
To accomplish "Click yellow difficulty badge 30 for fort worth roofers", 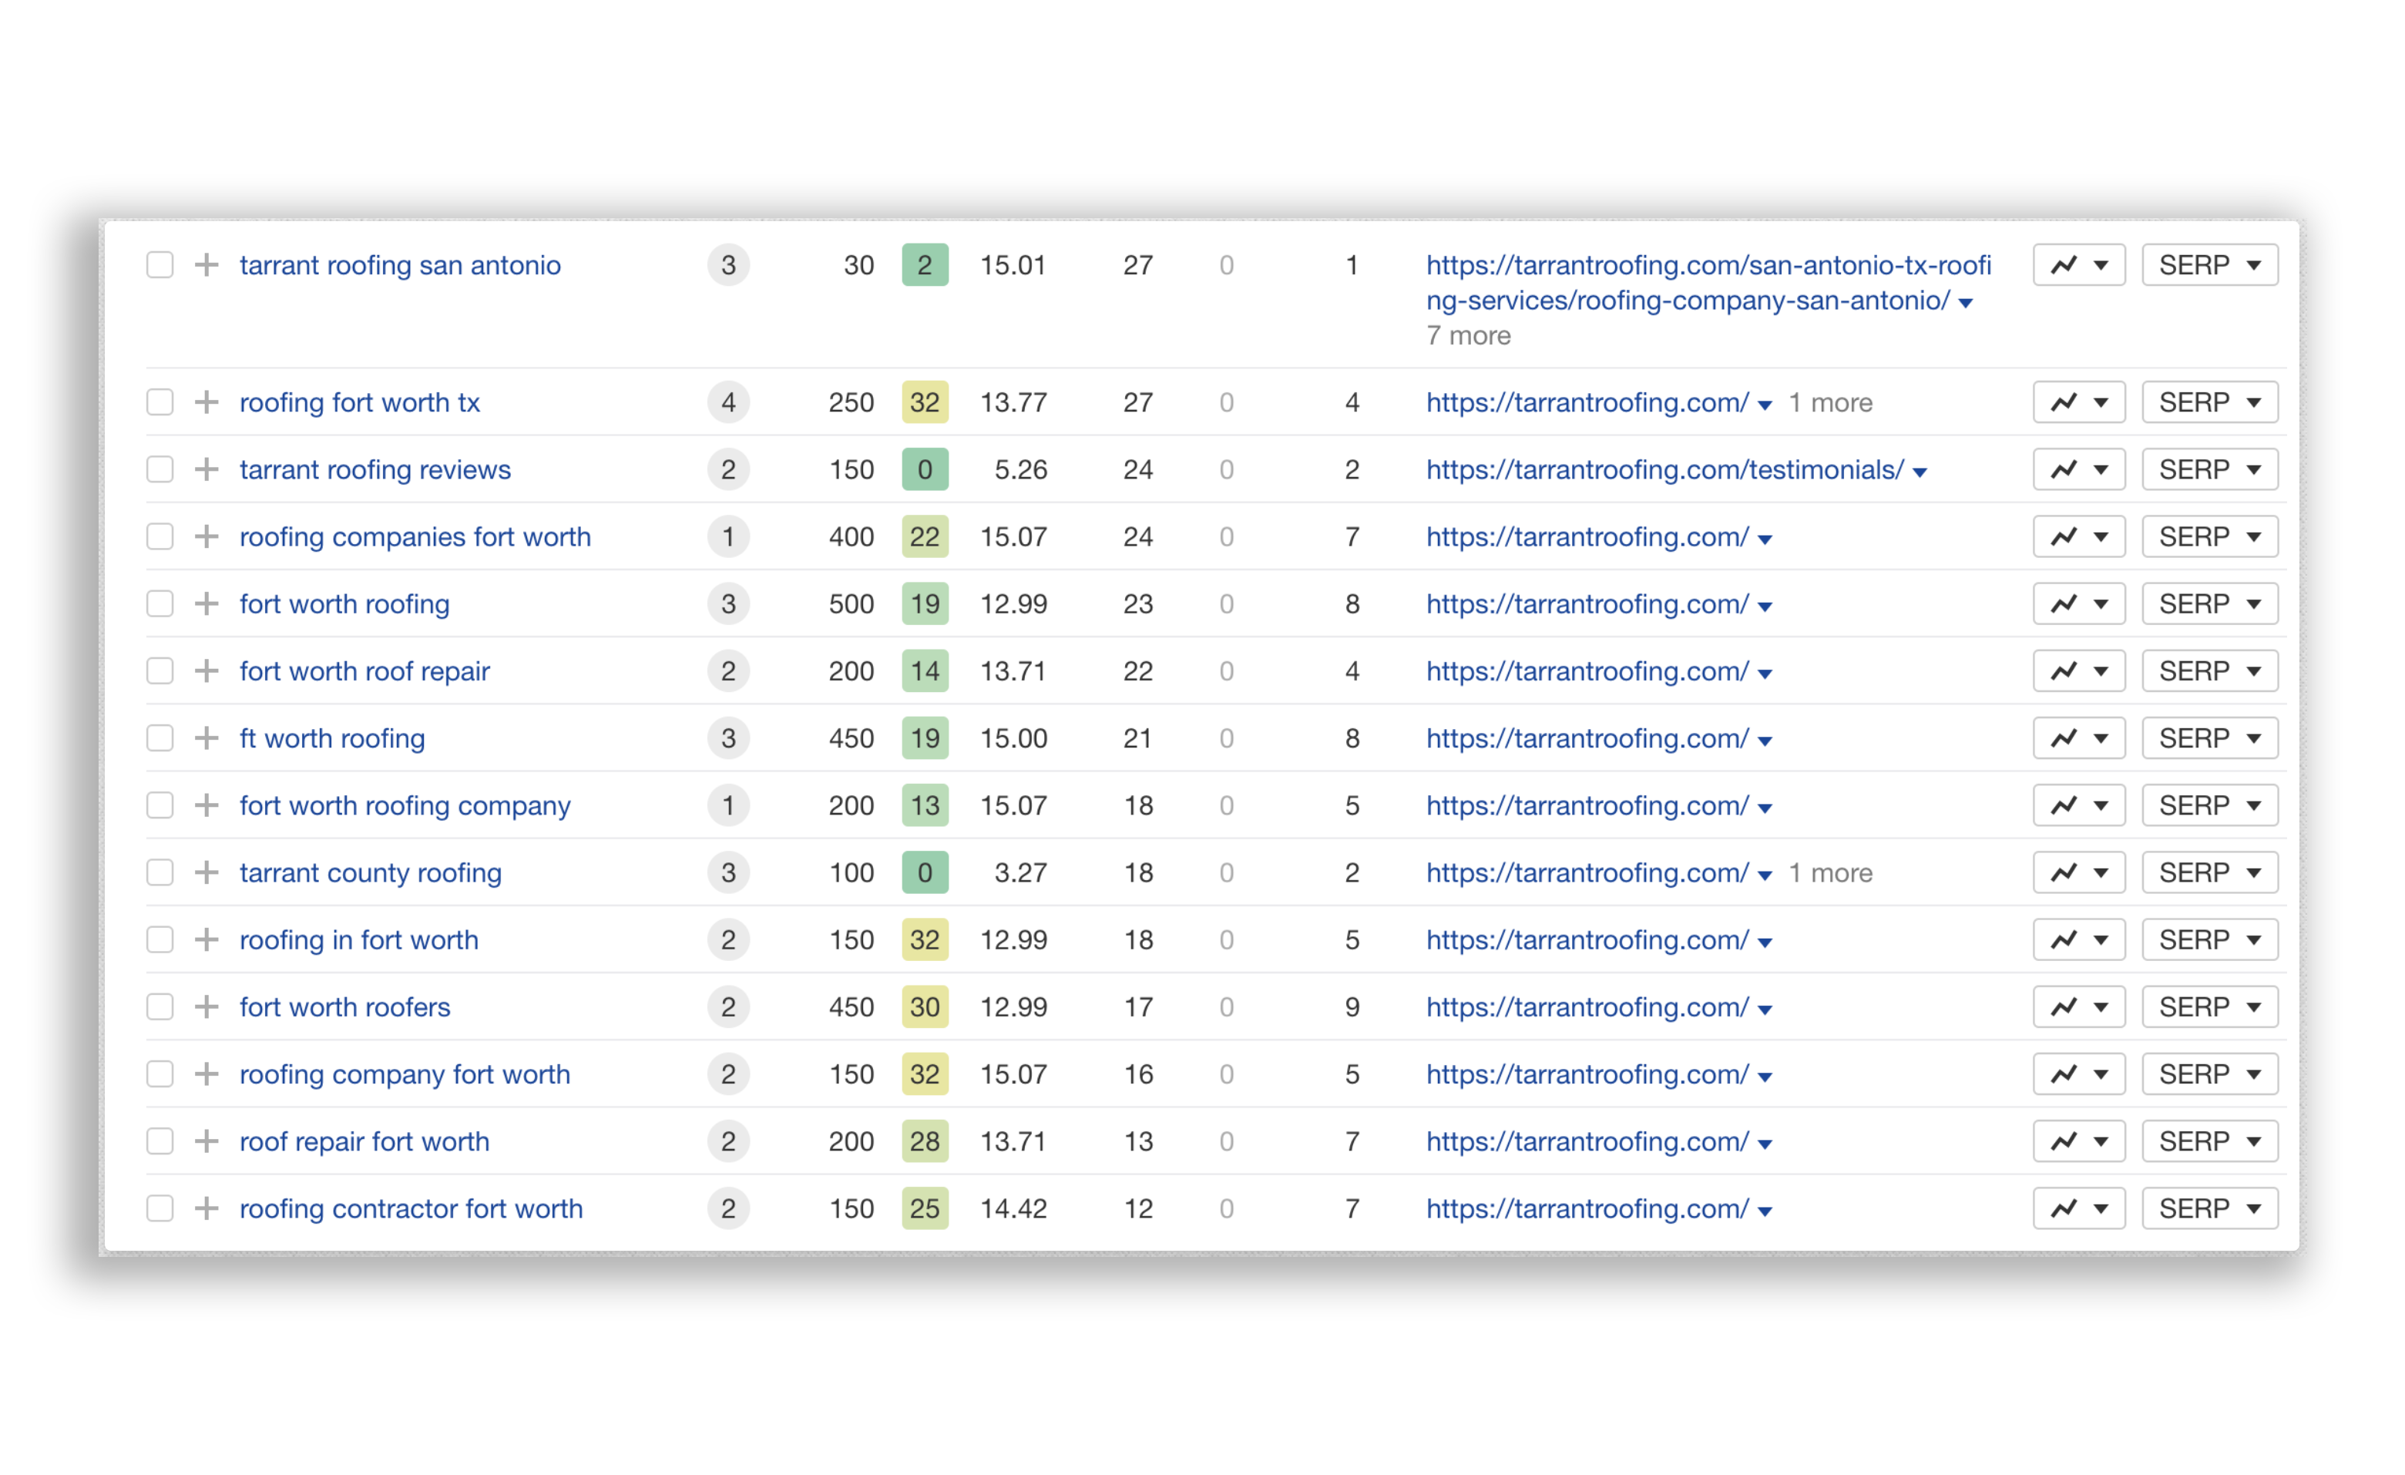I will pos(925,1006).
